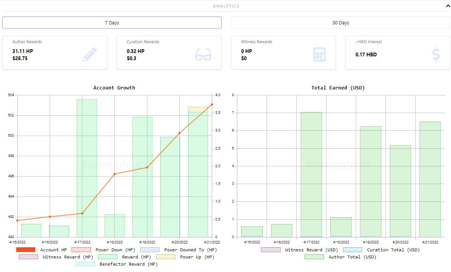Toggle Power Down (HP) legend item

pyautogui.click(x=103, y=250)
